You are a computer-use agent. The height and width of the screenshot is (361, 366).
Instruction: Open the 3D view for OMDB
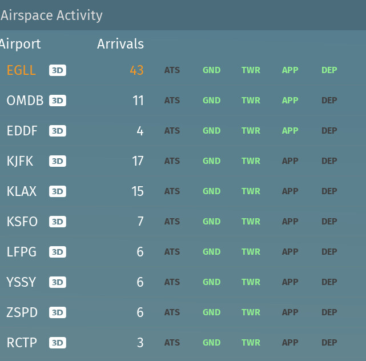(58, 101)
